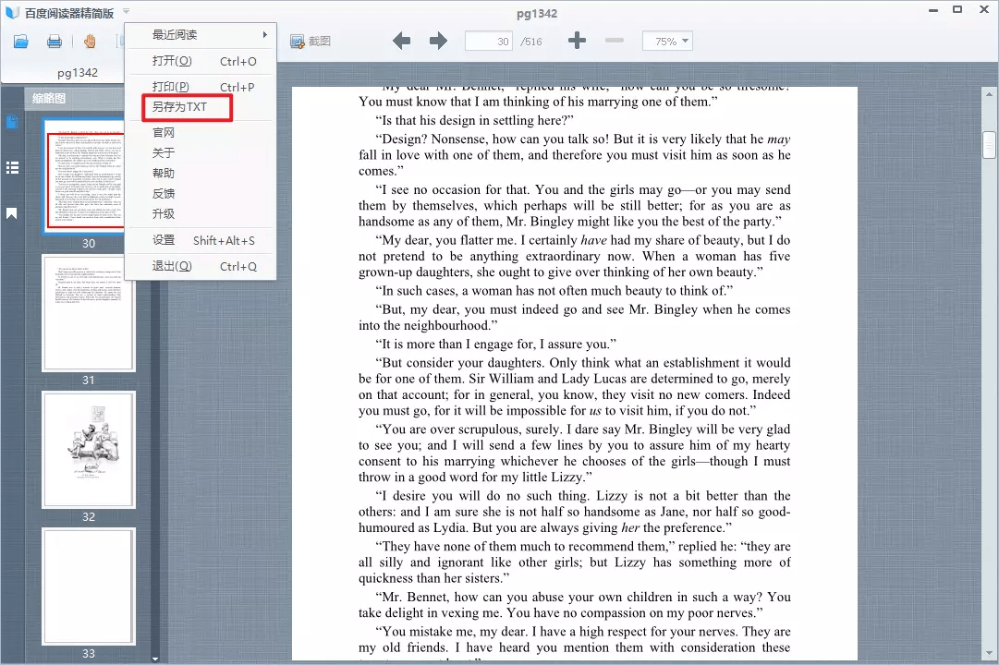Viewport: 999px width, 665px height.
Task: Go to previous page with left arrow
Action: (401, 42)
